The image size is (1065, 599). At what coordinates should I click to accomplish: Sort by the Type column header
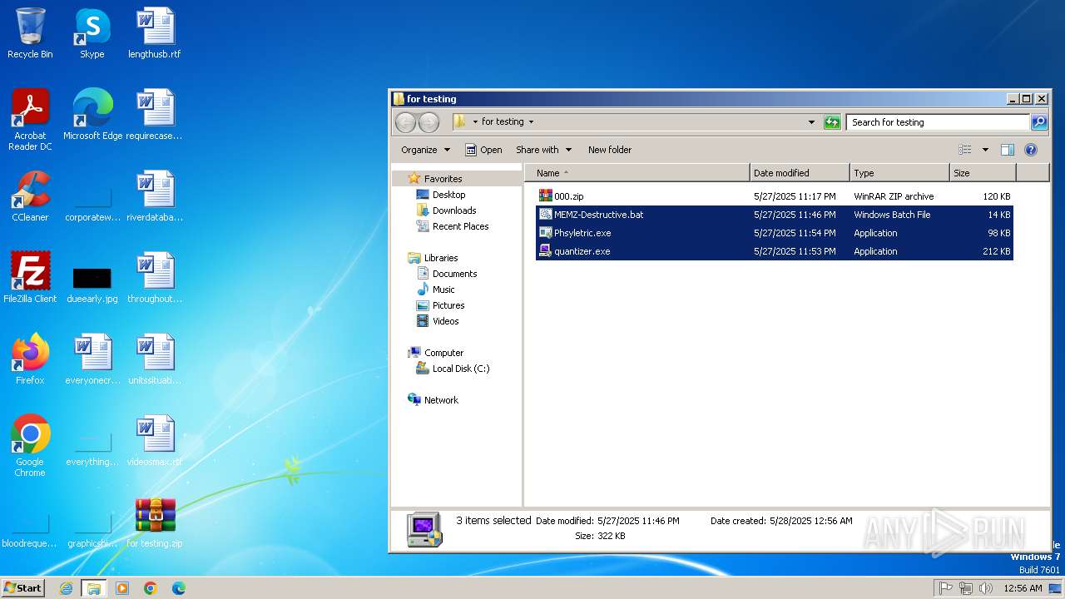pyautogui.click(x=899, y=173)
